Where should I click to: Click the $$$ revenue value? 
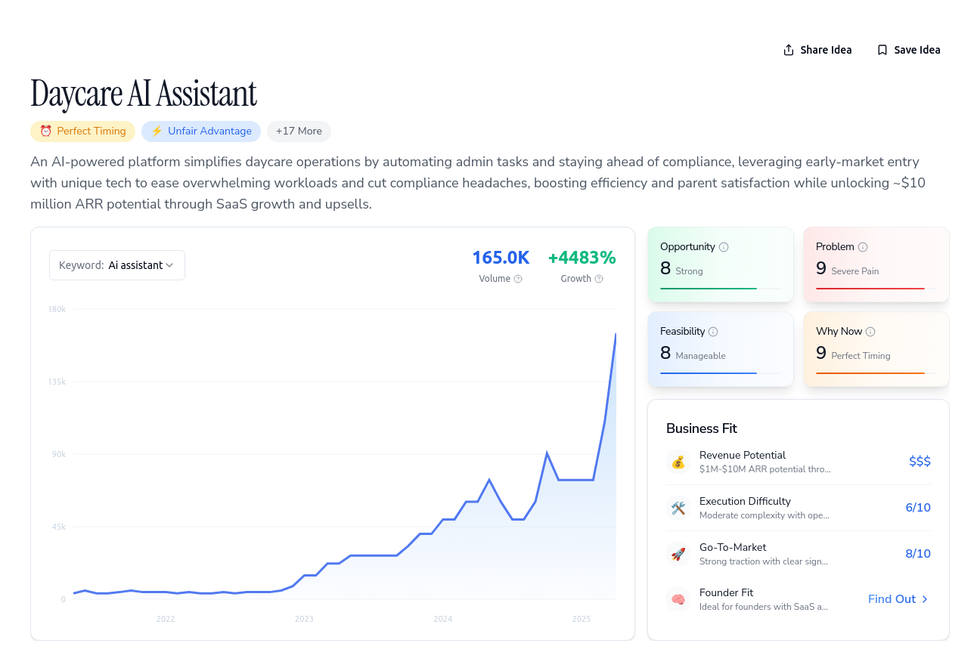(920, 462)
